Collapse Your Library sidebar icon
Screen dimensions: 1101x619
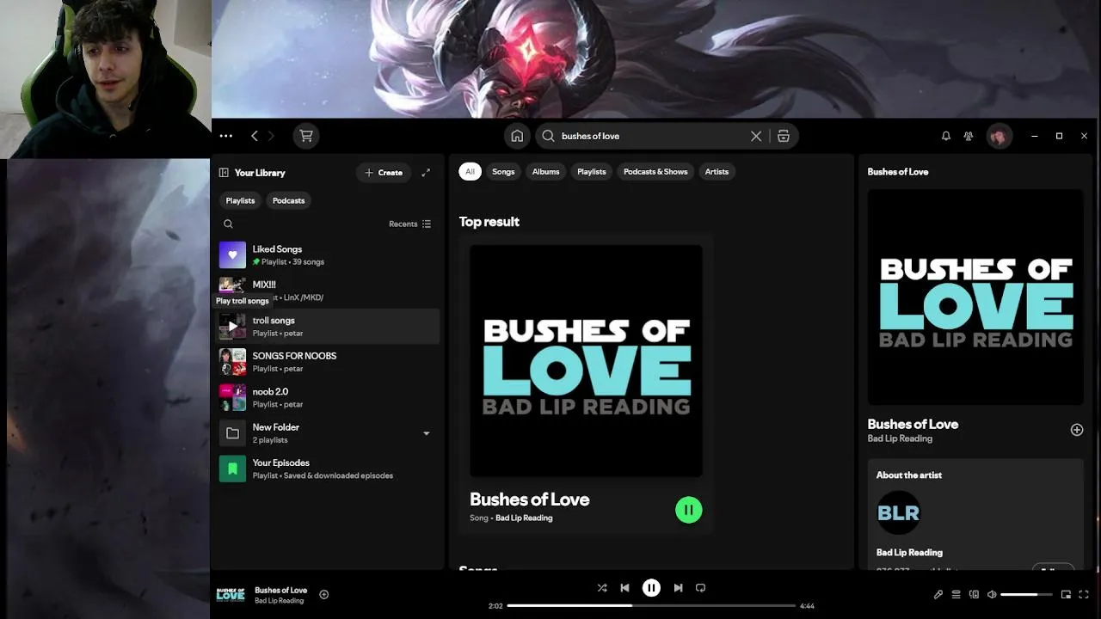224,173
